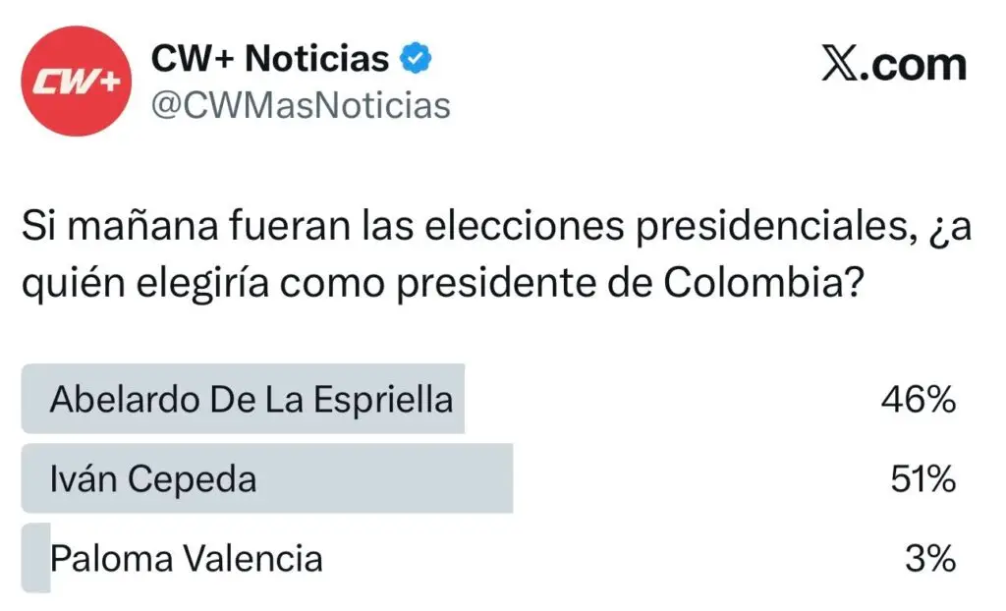Click the 46% poll result
This screenshot has width=1006, height=611.
pos(922,400)
